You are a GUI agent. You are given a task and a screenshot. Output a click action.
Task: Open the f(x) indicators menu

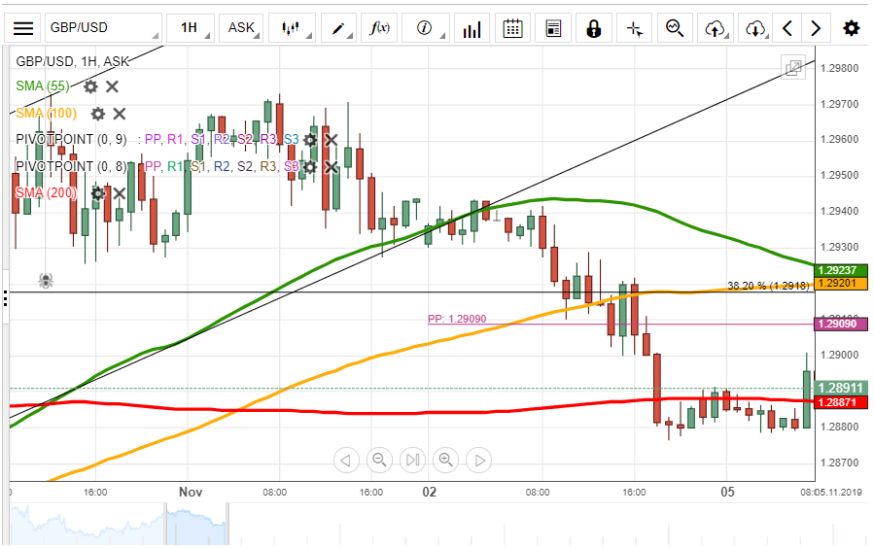click(380, 28)
